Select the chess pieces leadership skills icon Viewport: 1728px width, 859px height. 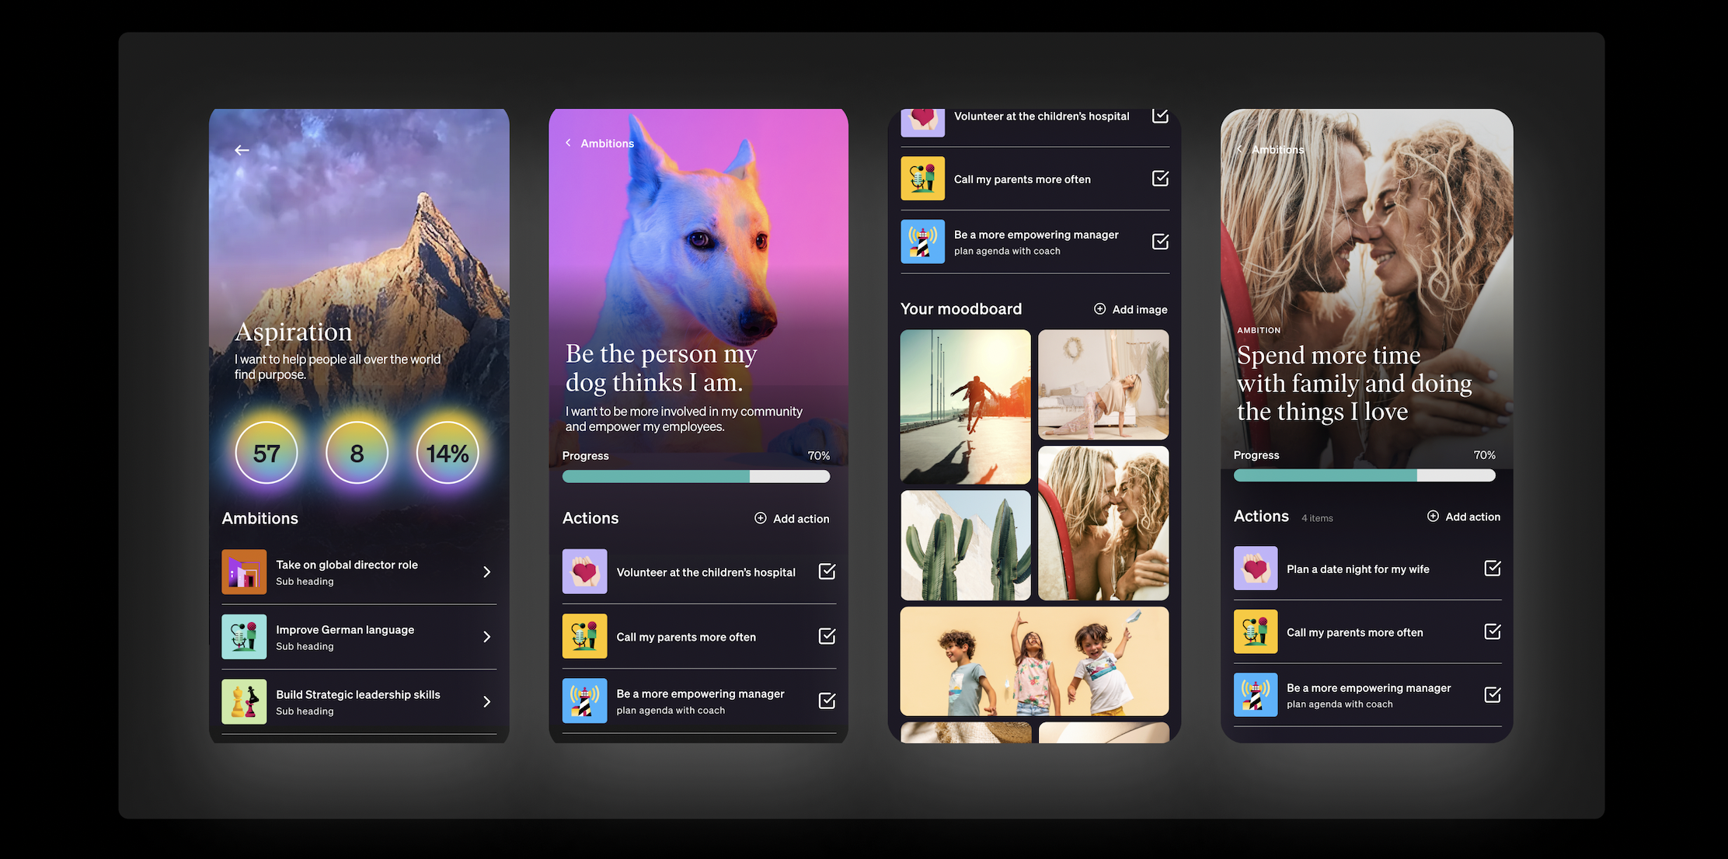(x=244, y=702)
